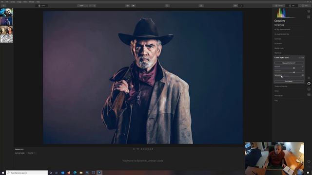Open the Window menu
Image resolution: width=312 pixels, height=175 pixels.
point(32,2)
